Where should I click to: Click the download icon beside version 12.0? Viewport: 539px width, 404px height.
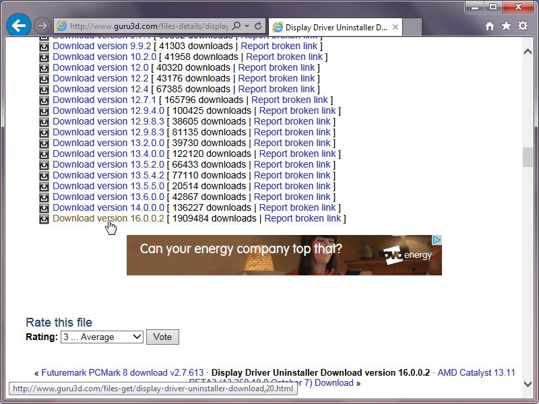pos(44,68)
